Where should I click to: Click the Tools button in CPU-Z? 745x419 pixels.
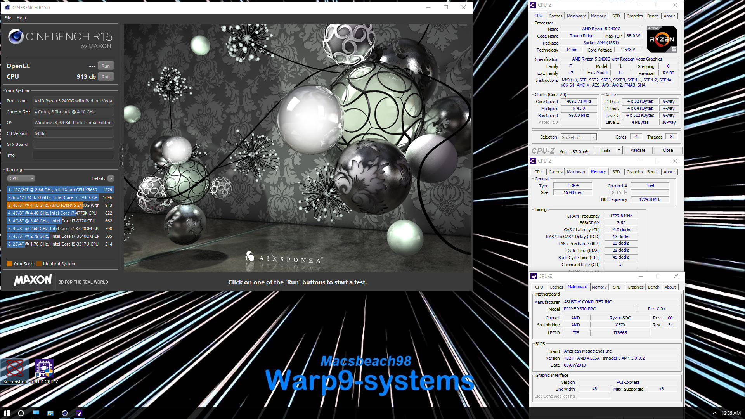click(x=605, y=150)
